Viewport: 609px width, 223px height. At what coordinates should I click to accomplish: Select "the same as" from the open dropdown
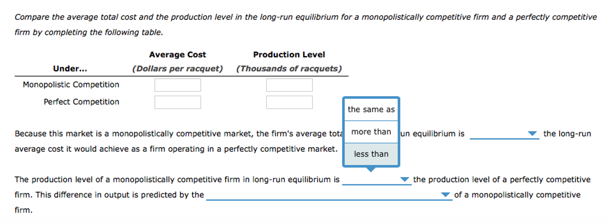(371, 109)
